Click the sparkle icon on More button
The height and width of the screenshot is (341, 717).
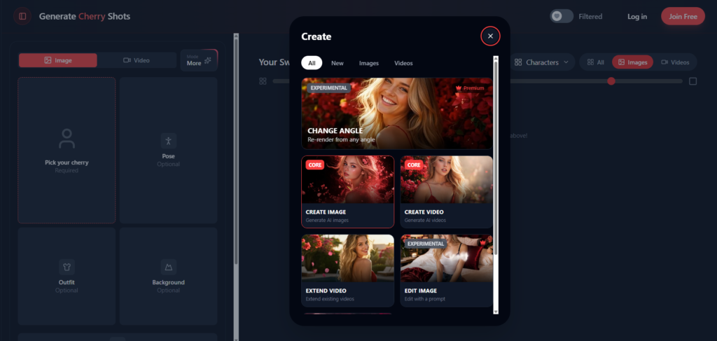tap(208, 60)
